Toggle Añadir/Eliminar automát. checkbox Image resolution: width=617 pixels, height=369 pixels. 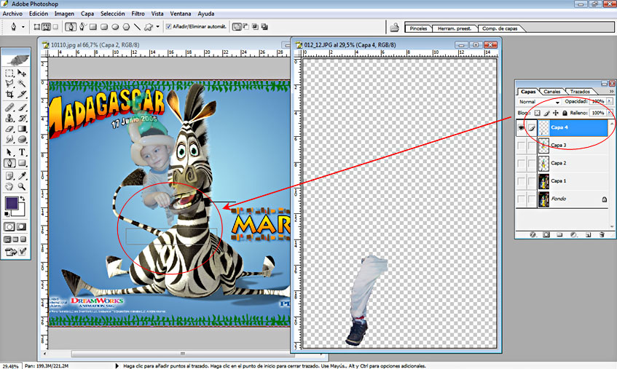point(169,27)
